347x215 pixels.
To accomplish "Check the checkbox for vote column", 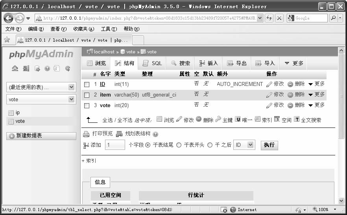I will click(x=87, y=106).
